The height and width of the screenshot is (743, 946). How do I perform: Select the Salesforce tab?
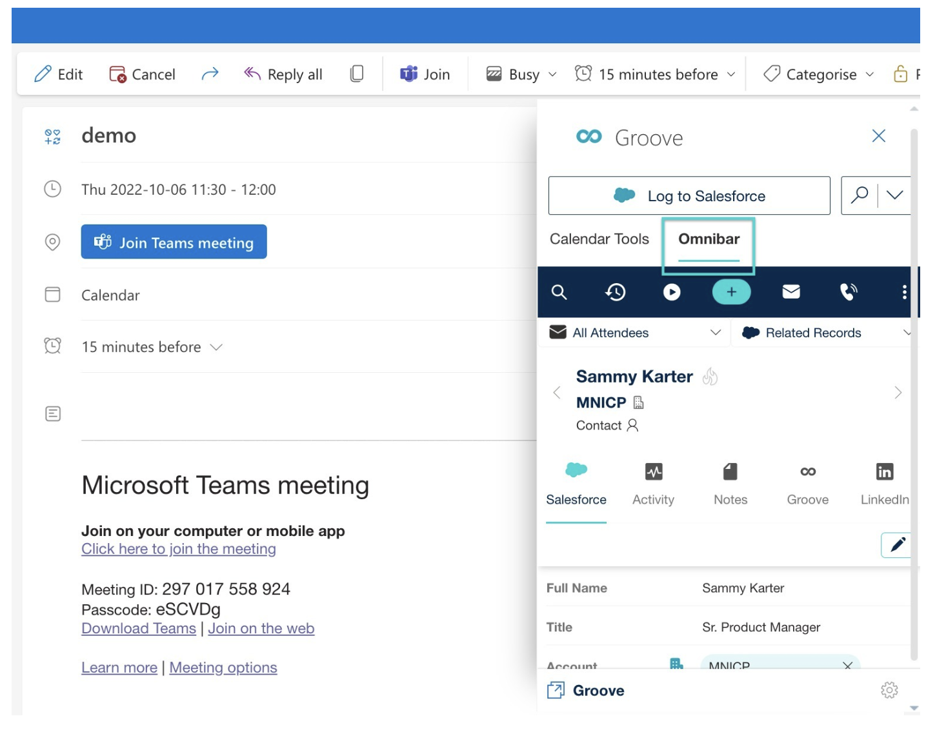(576, 484)
